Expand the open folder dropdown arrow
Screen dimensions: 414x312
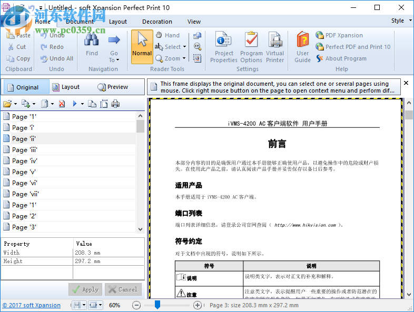(15, 104)
